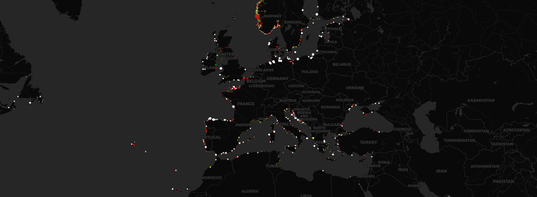Select the yellow marker west of Greece

313,138
